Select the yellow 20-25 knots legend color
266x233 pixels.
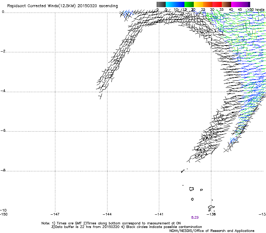coord(198,4)
